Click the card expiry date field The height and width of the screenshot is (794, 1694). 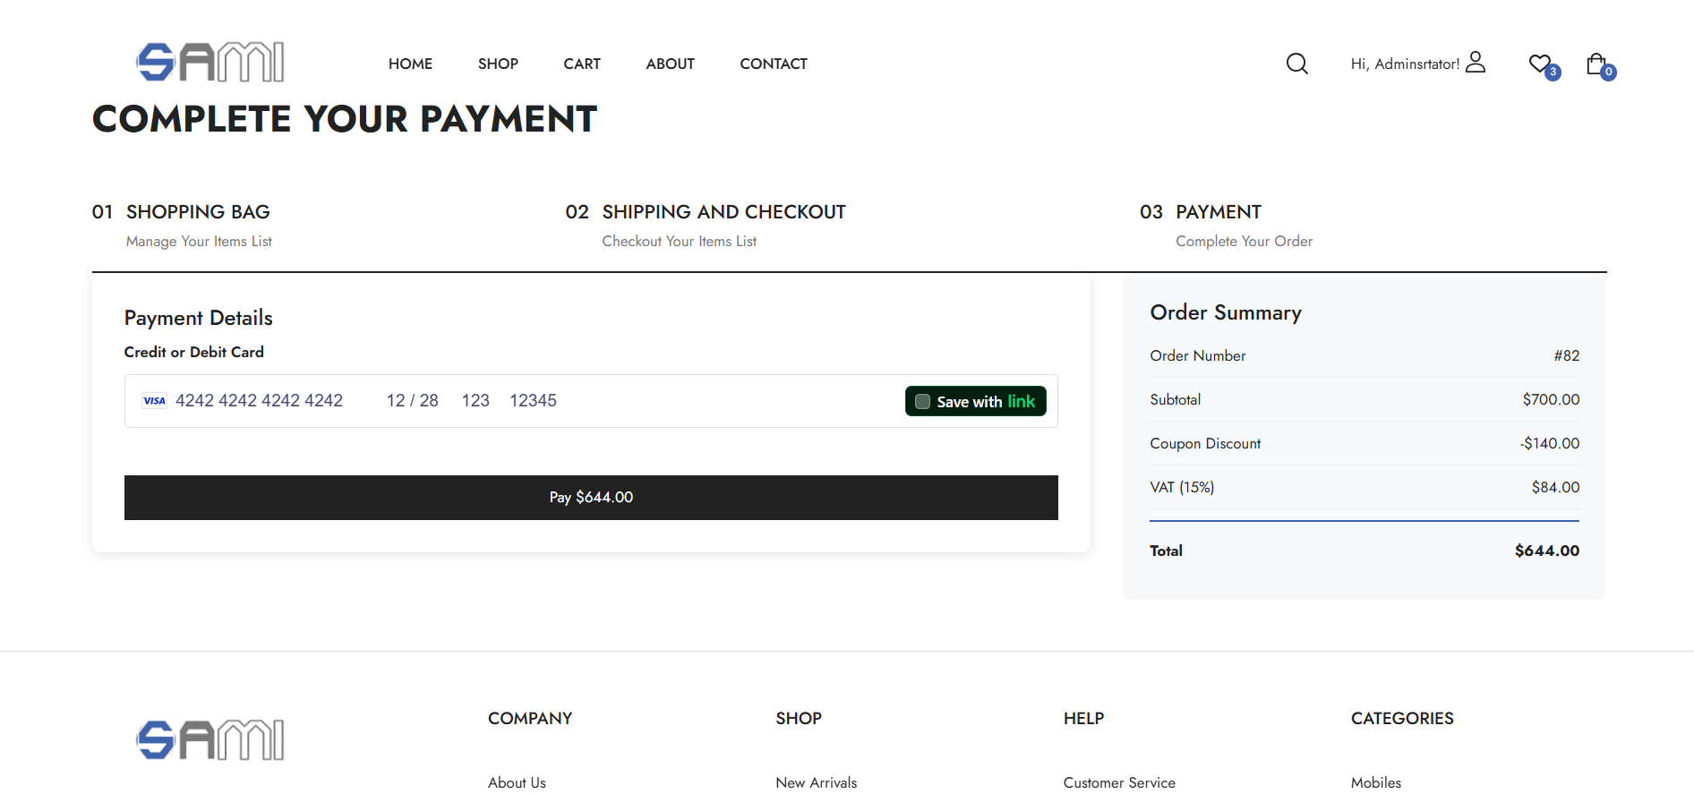412,401
